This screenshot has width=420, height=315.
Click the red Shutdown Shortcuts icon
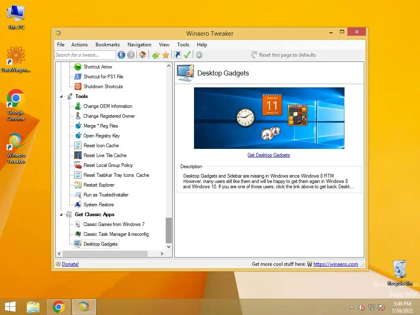pos(78,87)
